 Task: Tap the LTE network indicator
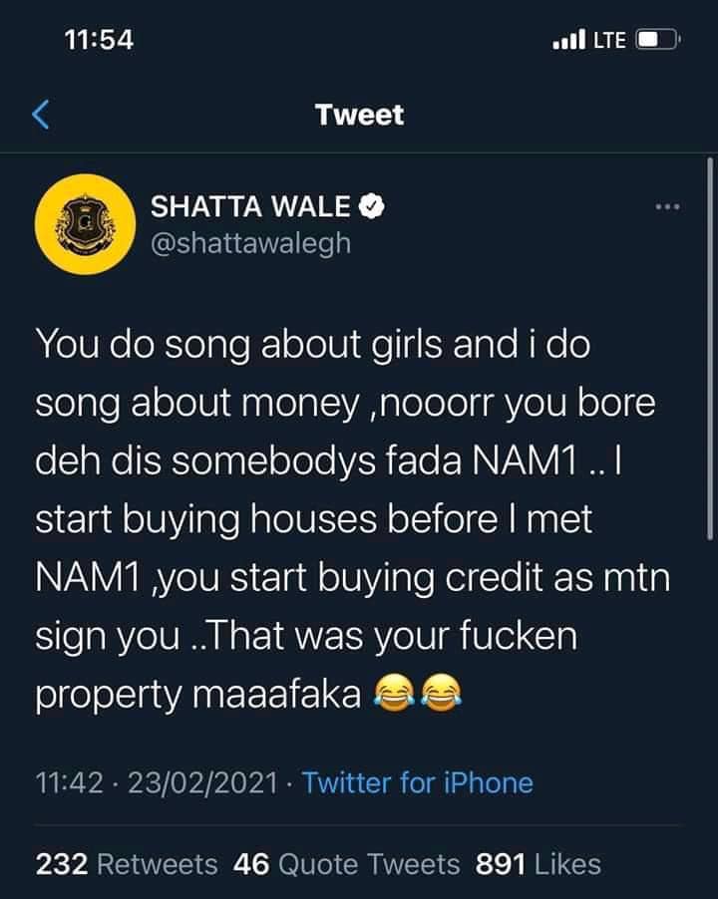609,40
